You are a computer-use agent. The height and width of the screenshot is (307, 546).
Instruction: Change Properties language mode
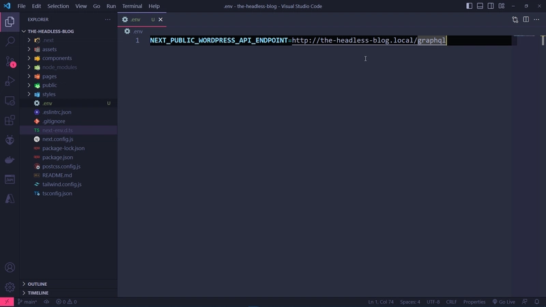tap(474, 302)
